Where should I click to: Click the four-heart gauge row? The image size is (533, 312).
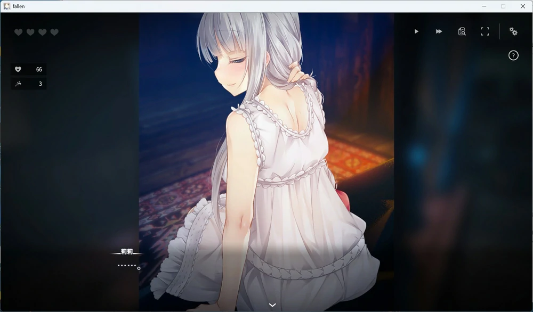(x=35, y=32)
